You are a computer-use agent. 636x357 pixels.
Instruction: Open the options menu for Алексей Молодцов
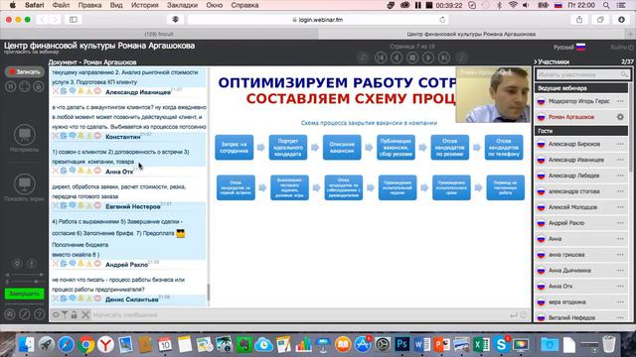coord(620,207)
